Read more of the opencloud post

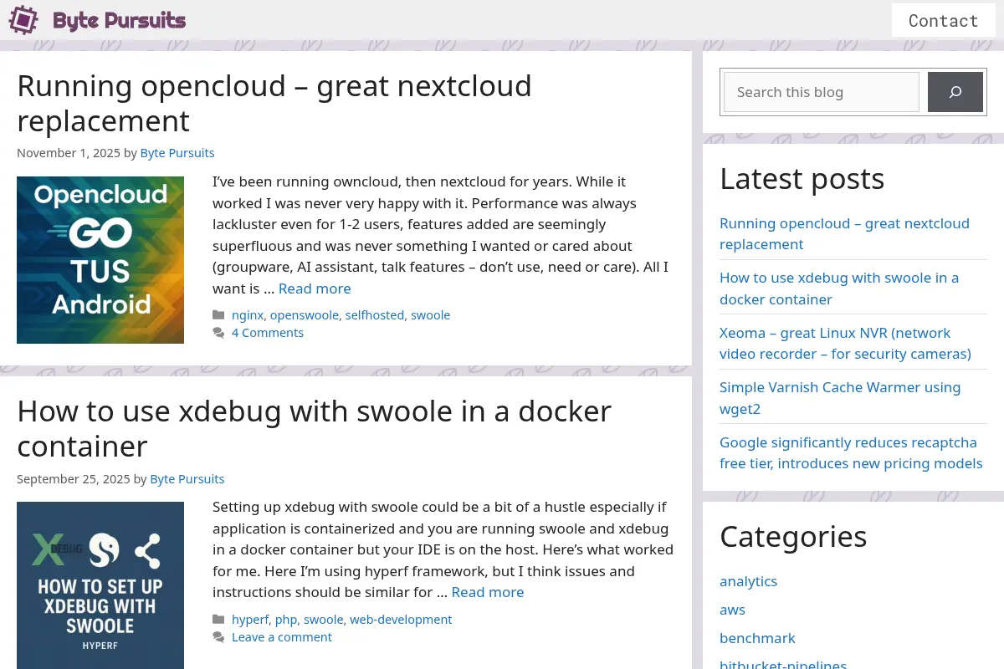click(315, 289)
